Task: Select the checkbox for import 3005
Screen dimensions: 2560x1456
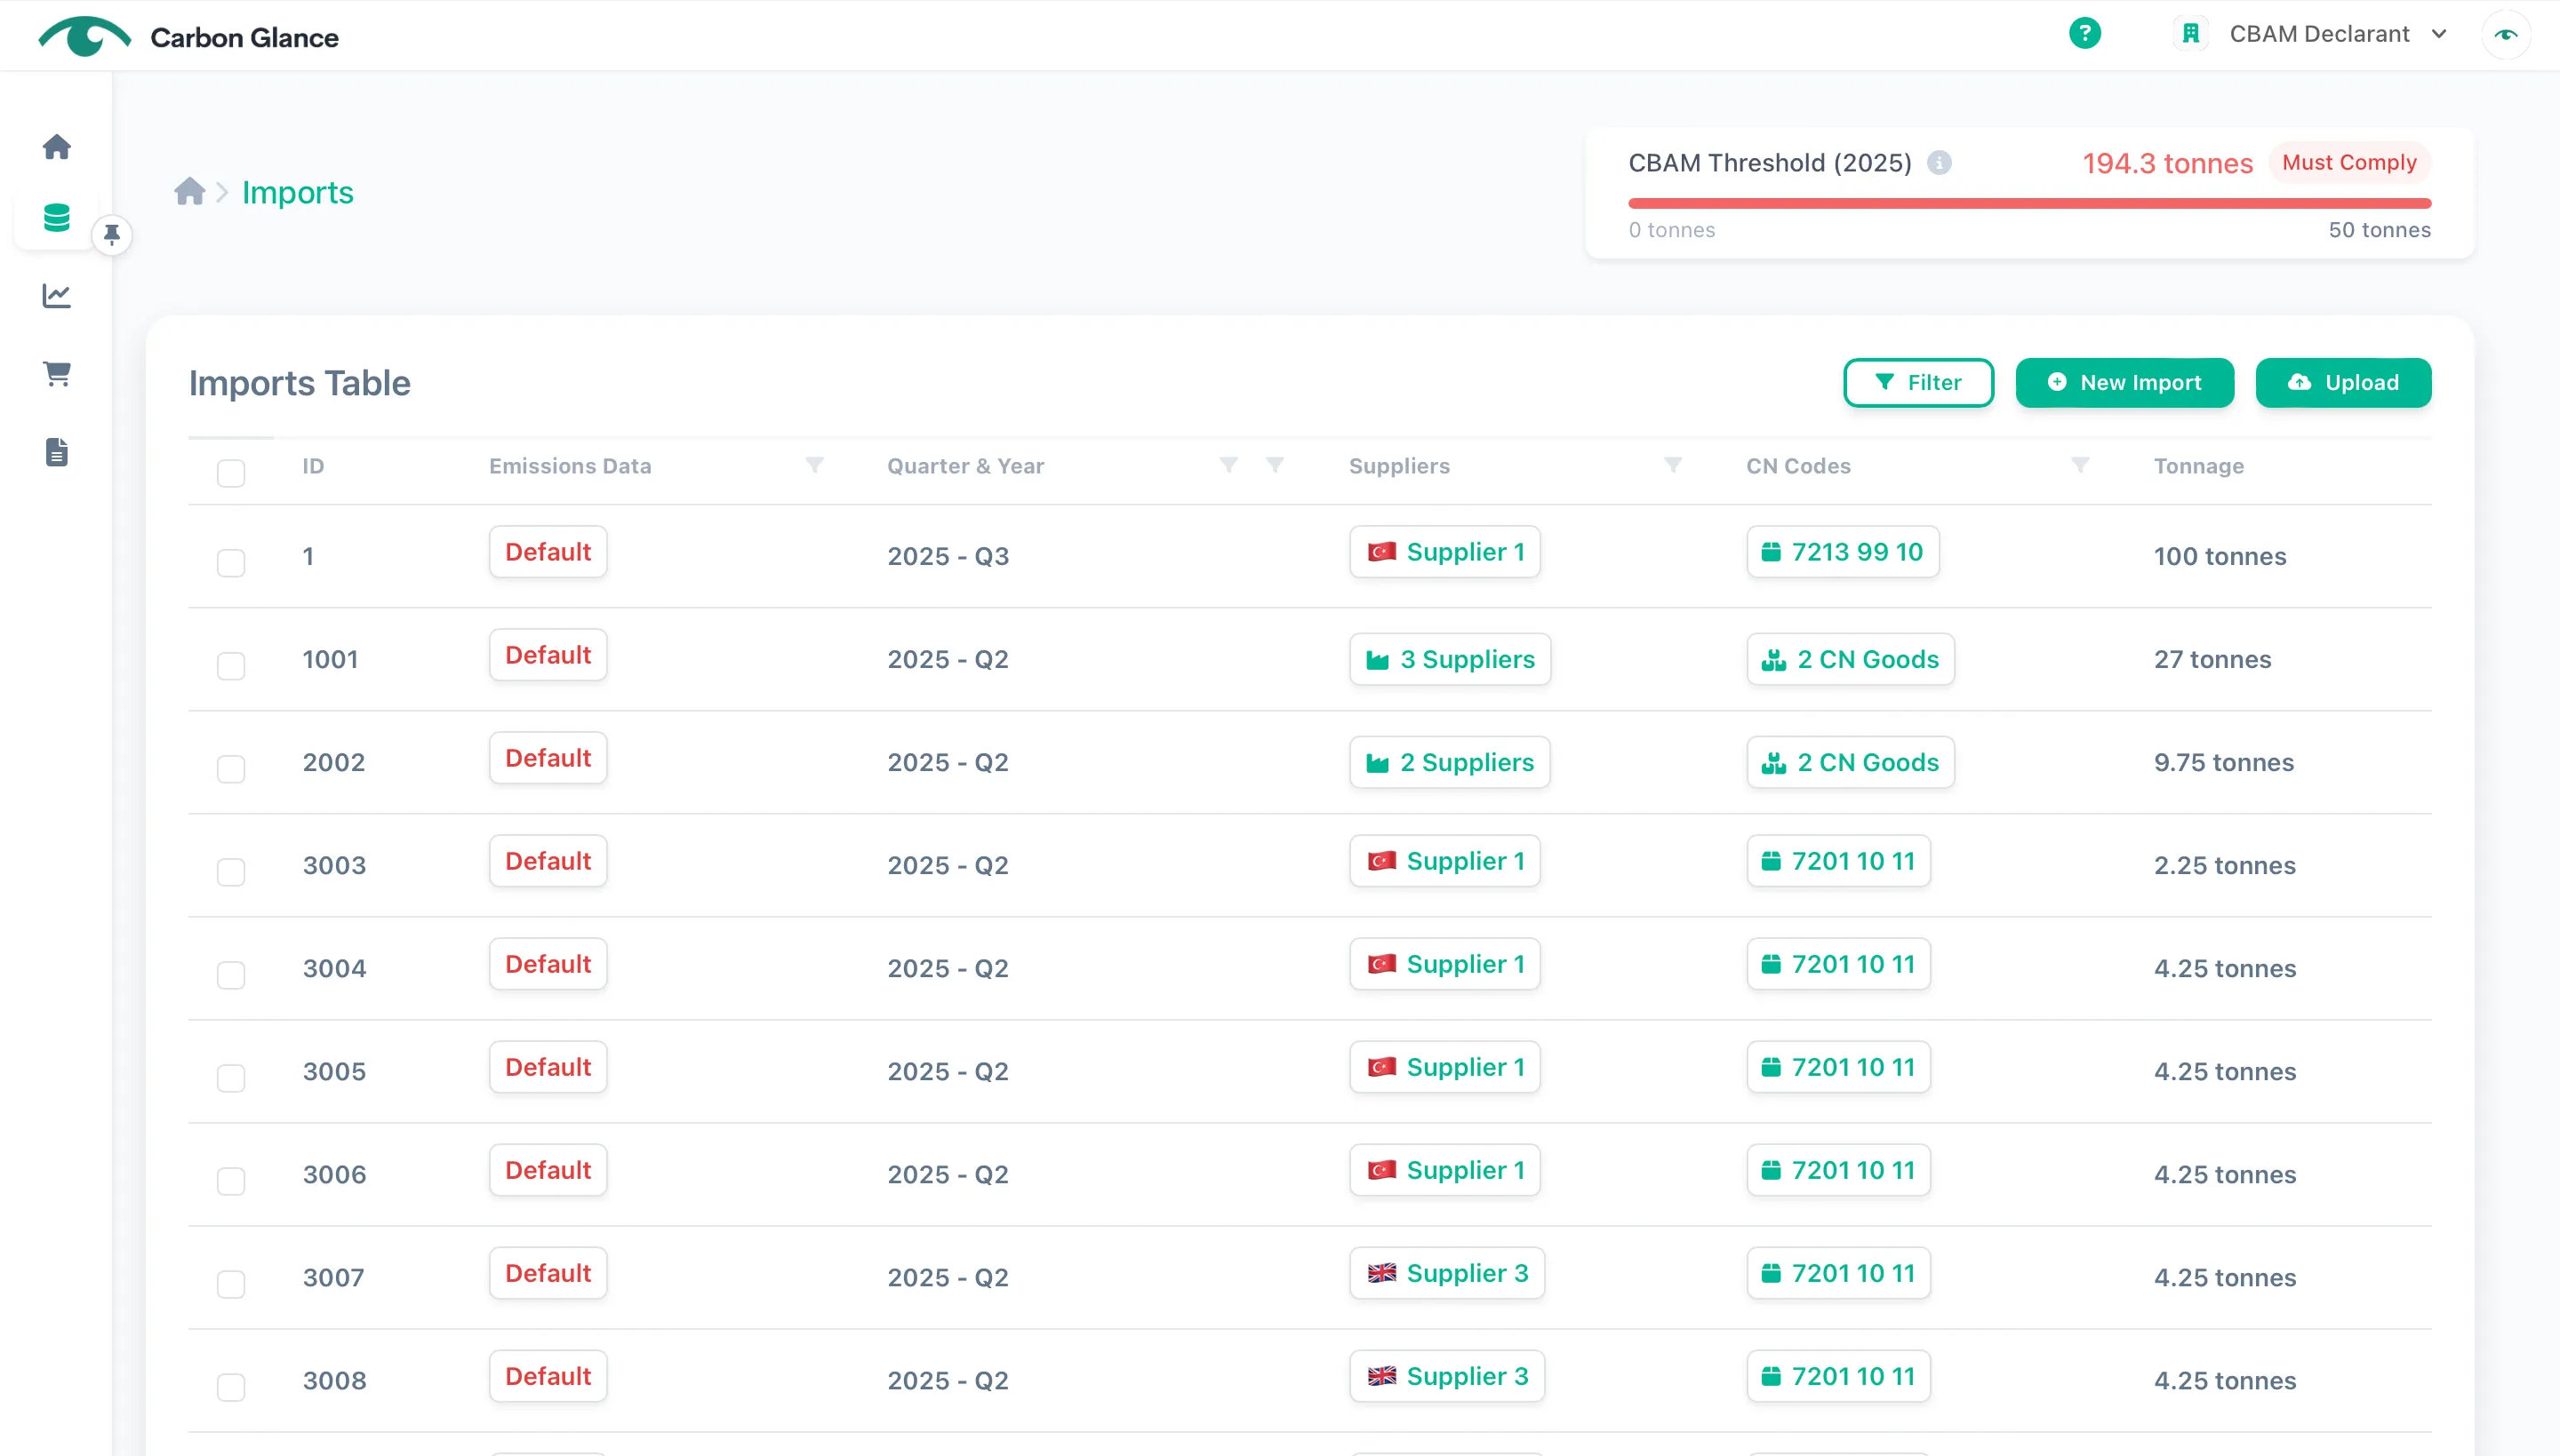Action: [231, 1078]
